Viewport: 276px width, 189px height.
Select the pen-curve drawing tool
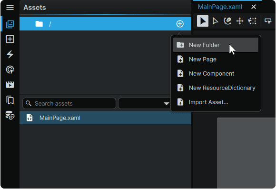[x=227, y=21]
